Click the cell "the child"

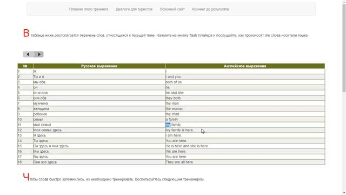click(x=245, y=114)
